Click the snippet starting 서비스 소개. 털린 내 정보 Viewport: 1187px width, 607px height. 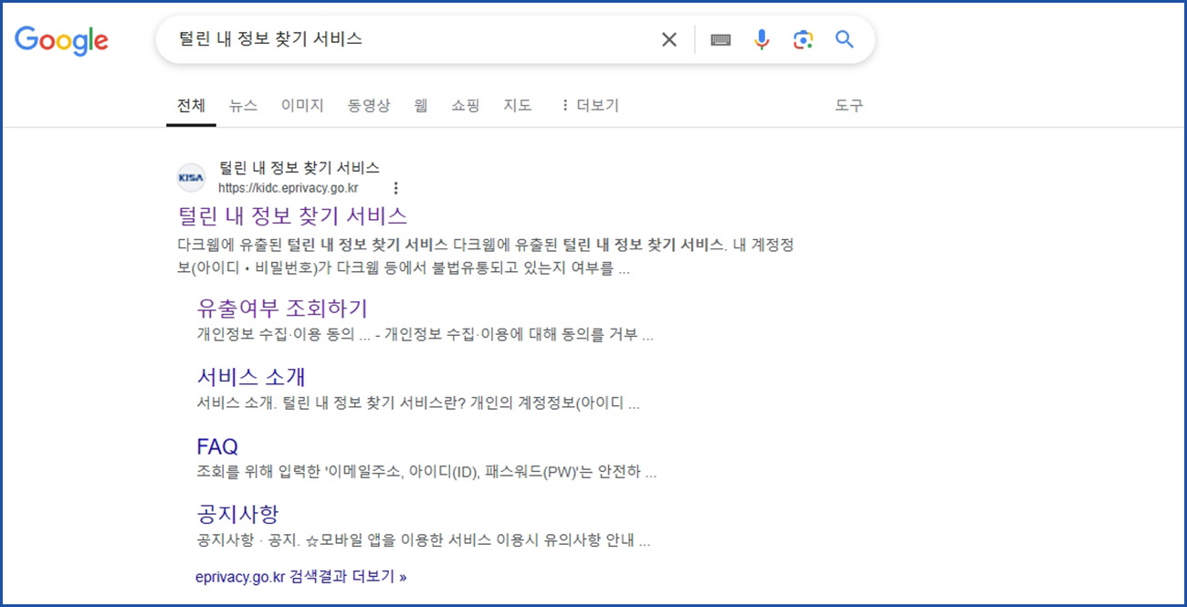[418, 403]
